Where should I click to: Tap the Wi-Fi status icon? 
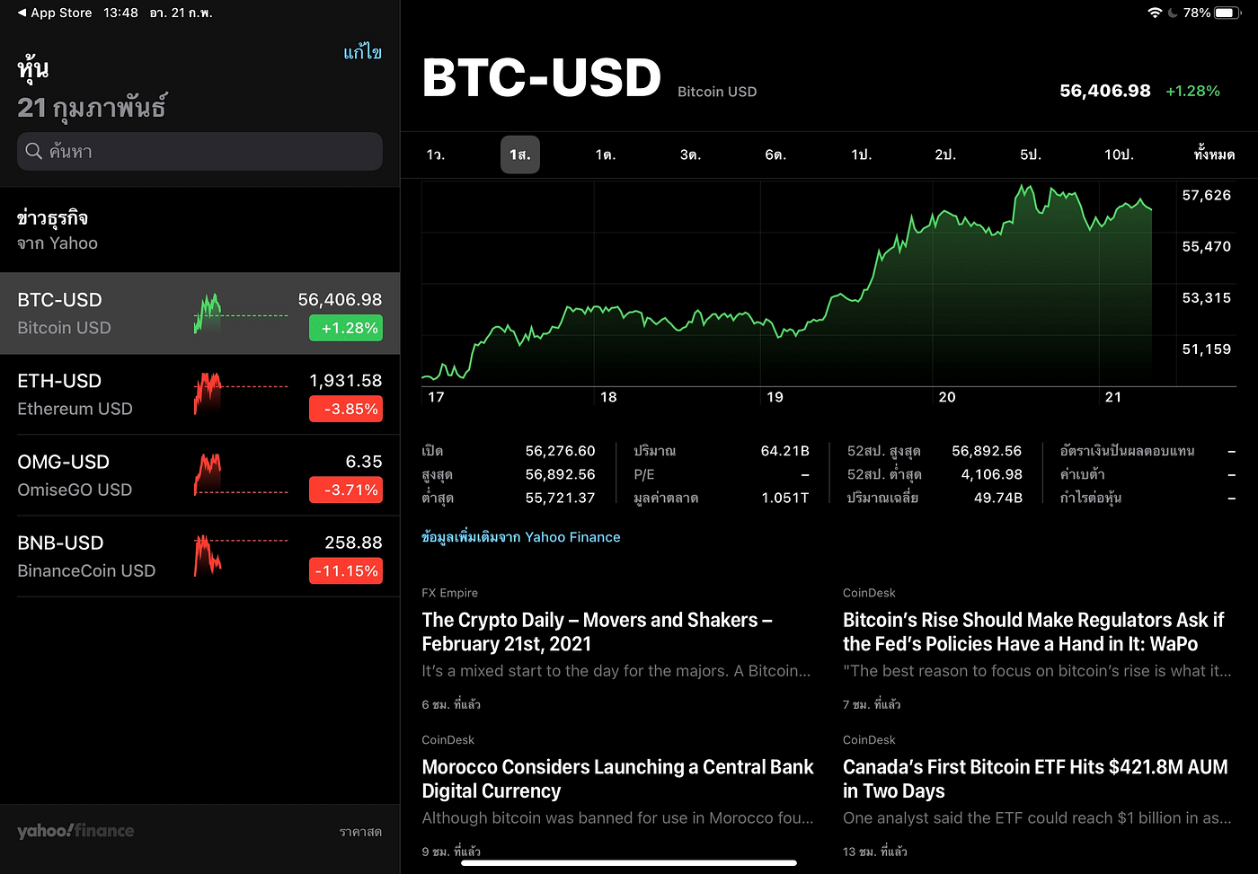click(1155, 13)
